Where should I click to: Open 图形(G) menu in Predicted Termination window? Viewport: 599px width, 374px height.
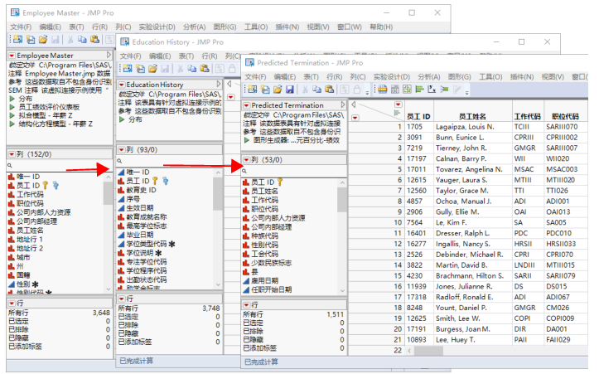[x=460, y=77]
